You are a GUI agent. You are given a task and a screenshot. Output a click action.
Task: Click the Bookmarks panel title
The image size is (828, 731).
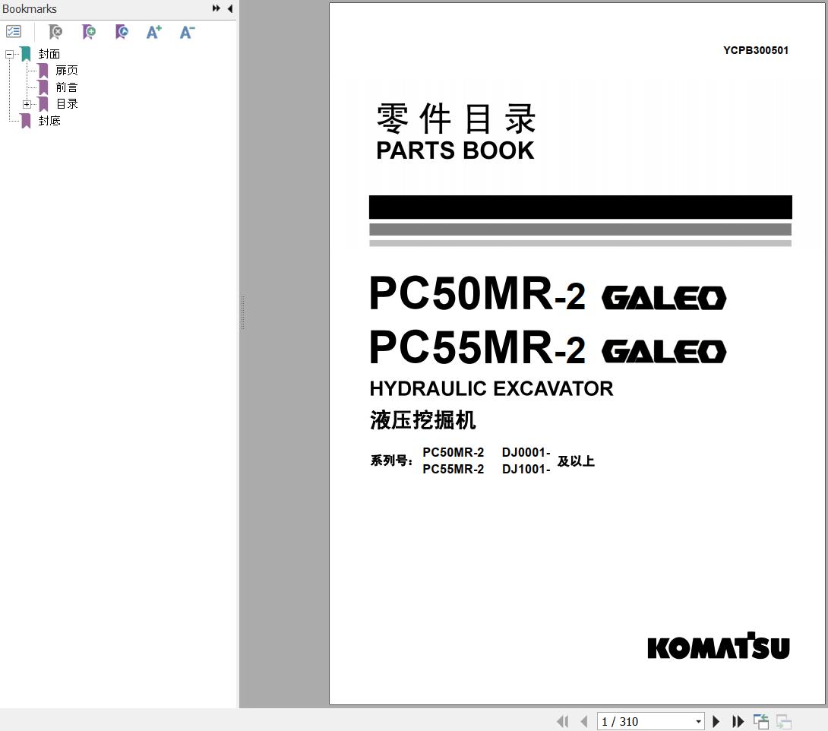tap(30, 9)
